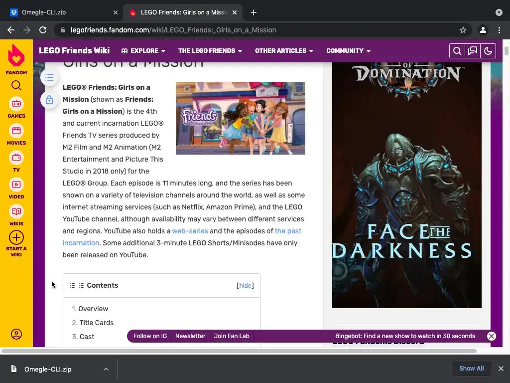Click the vertical page scrollbar
Viewport: 510px width, 383px height.
pyautogui.click(x=507, y=51)
